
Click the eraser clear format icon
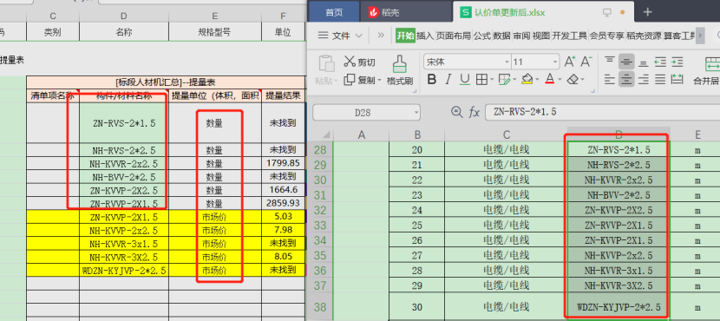coord(573,80)
